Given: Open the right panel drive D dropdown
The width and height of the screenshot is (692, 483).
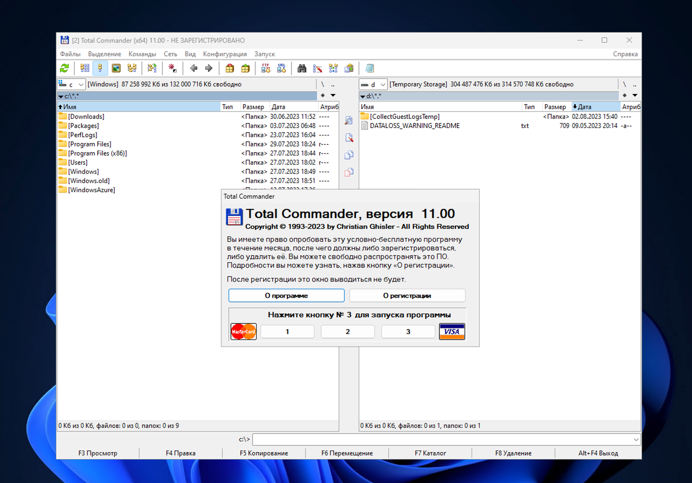Looking at the screenshot, I should [373, 84].
